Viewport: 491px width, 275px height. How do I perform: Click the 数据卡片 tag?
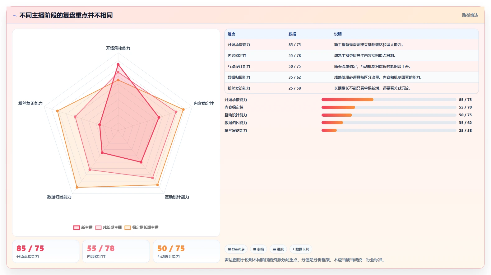pos(301,249)
